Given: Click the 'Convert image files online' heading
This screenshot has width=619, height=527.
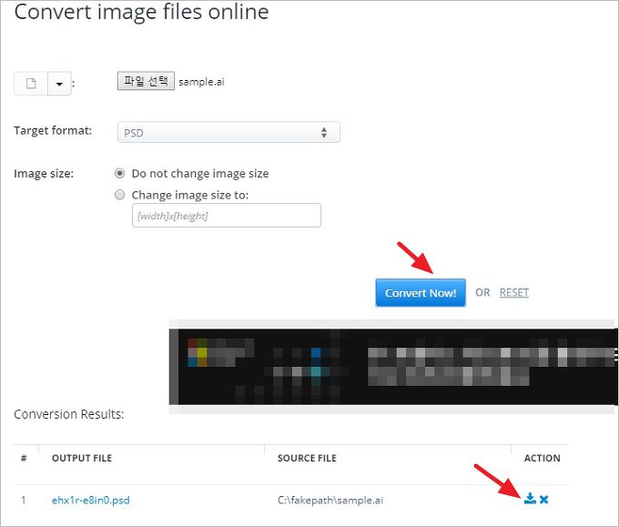Looking at the screenshot, I should 141,13.
